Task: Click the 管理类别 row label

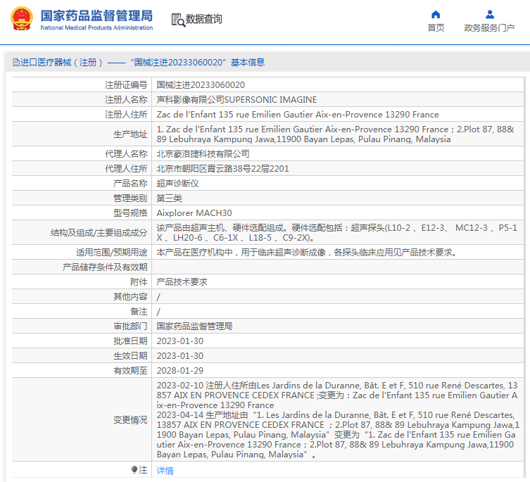Action: [x=130, y=198]
